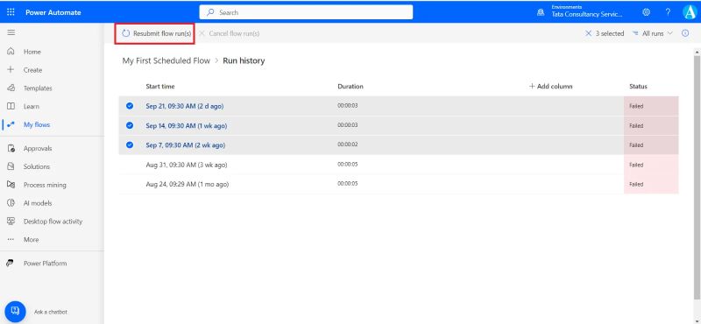701x324 pixels.
Task: Open My First Scheduled Flow breadcrumb link
Action: coord(166,60)
